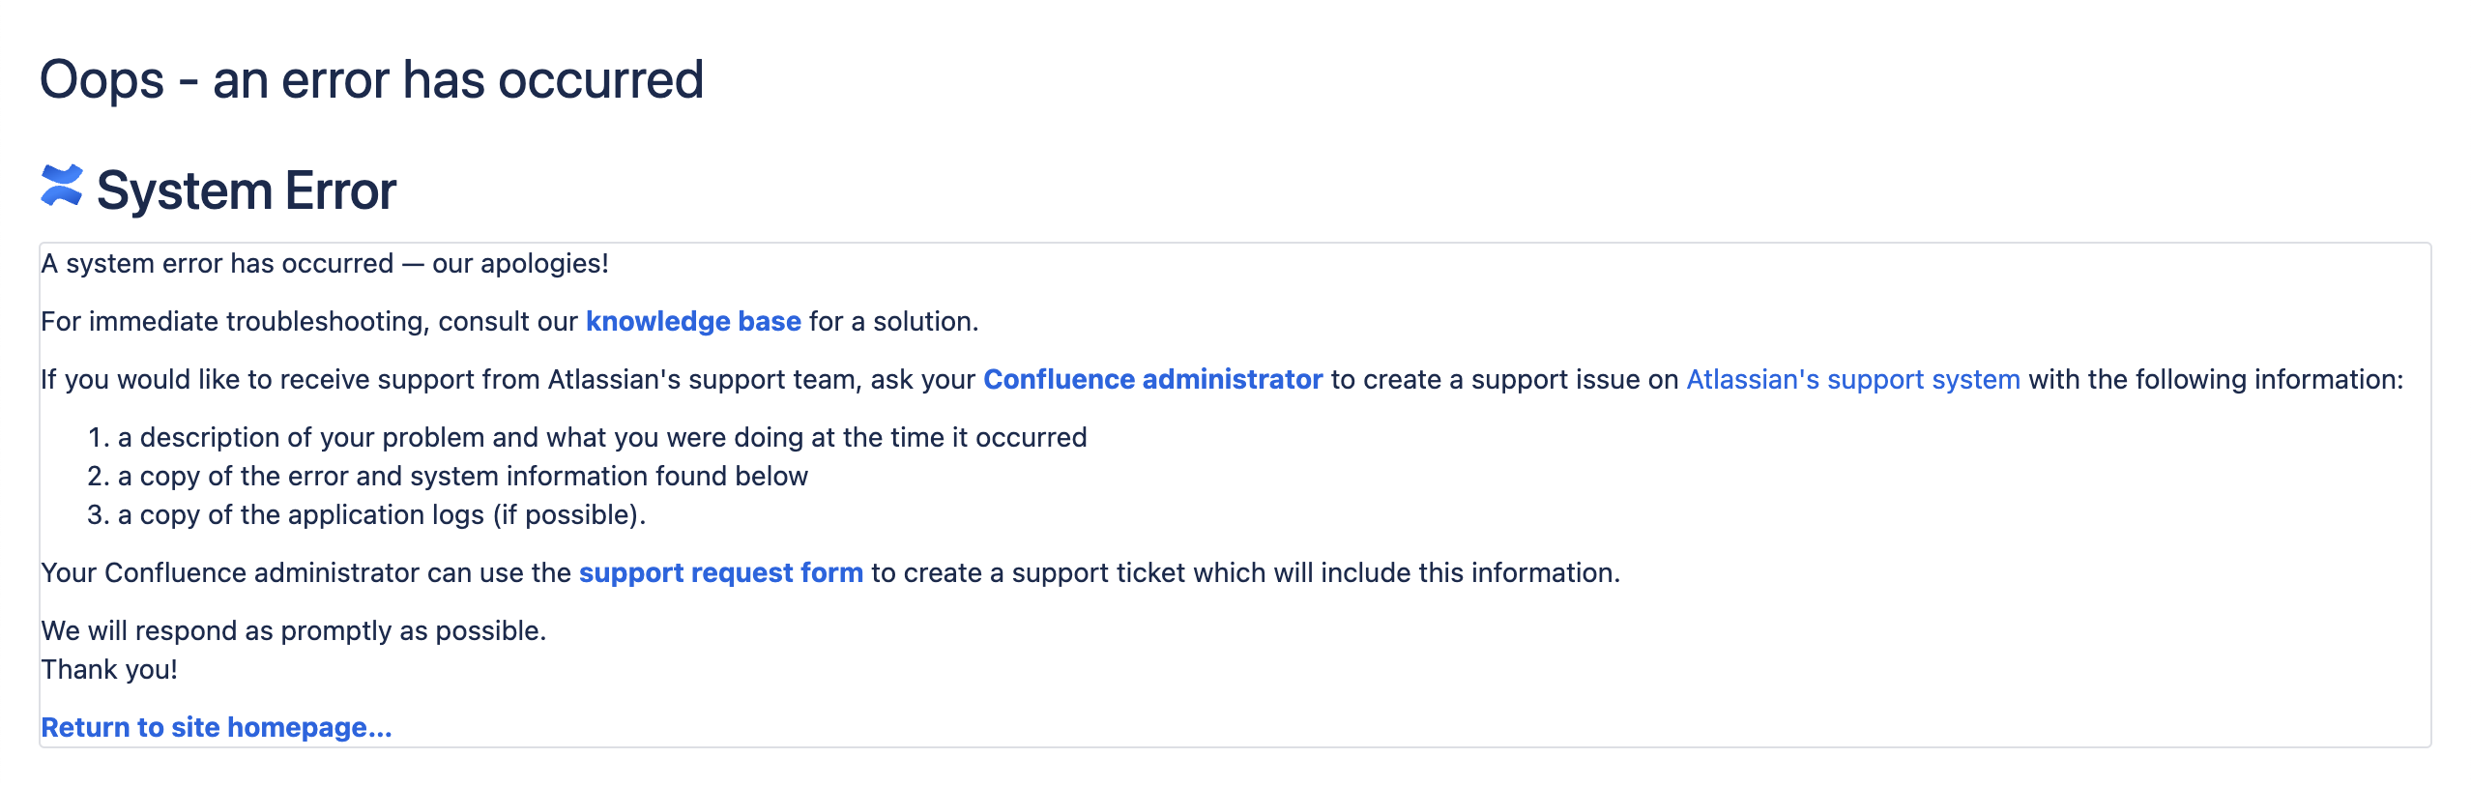Screen dimensions: 2471x787
Task: Return to site homepage
Action: 217,728
